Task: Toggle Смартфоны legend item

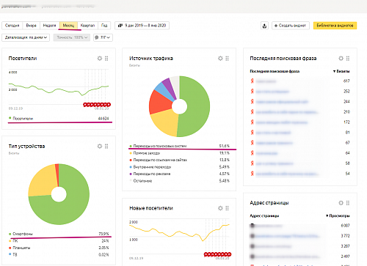Action: click(21, 234)
